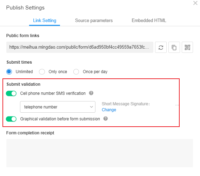The height and width of the screenshot is (176, 200).
Task: Open the telephone number dropdown
Action: 58,107
